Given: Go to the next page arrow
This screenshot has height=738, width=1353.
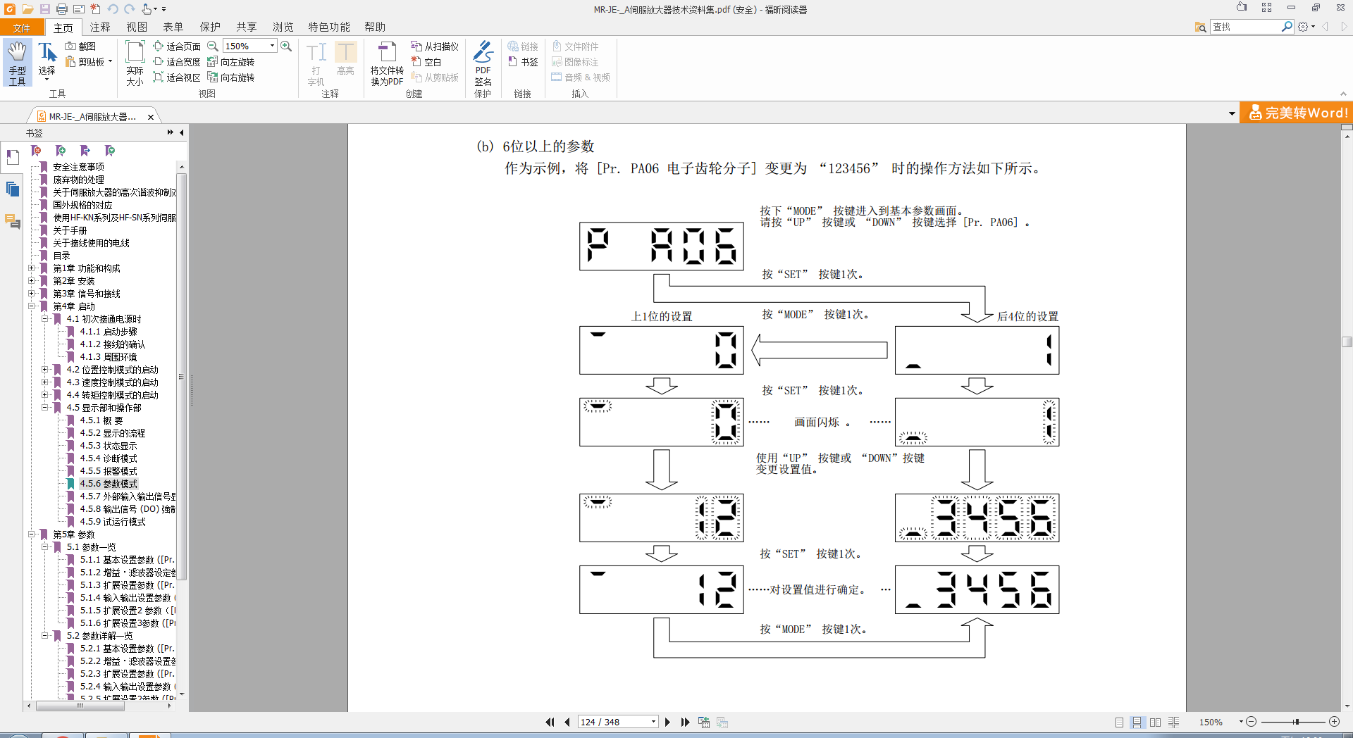Looking at the screenshot, I should coord(668,722).
